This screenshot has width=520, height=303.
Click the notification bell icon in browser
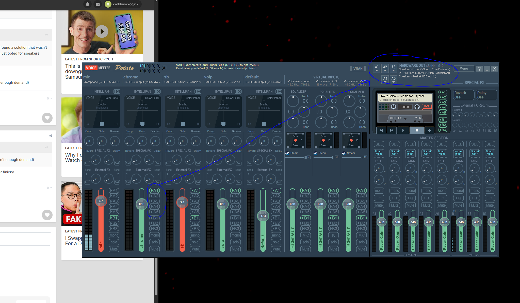tap(87, 4)
